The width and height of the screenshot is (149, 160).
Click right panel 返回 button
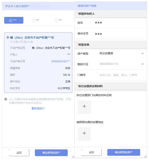click(91, 152)
